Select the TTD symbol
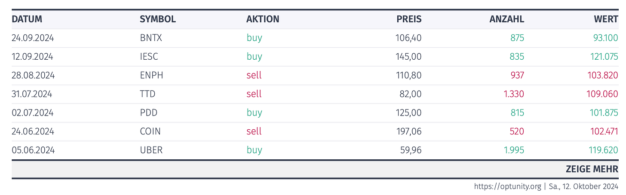The width and height of the screenshot is (626, 195). 147,94
